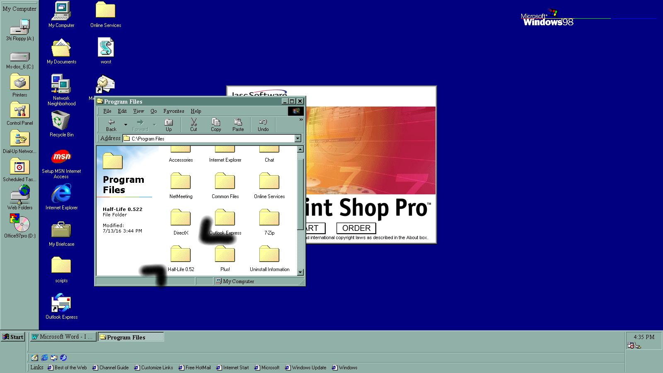Open the worst script file icon

(106, 51)
